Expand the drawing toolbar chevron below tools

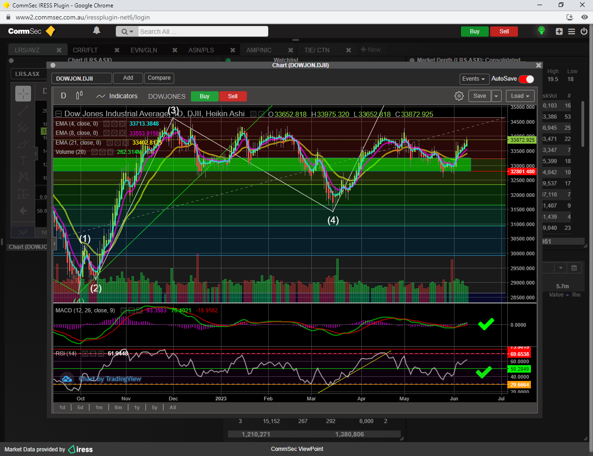pos(23,232)
